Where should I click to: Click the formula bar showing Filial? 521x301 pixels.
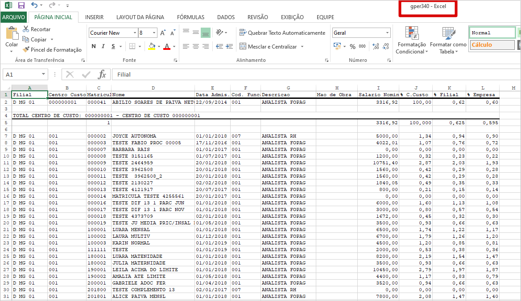[316, 75]
